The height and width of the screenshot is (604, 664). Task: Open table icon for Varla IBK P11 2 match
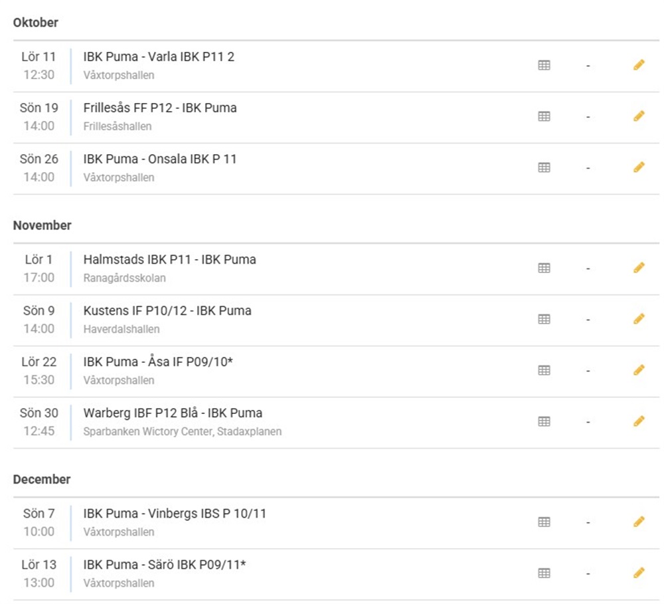(x=544, y=65)
